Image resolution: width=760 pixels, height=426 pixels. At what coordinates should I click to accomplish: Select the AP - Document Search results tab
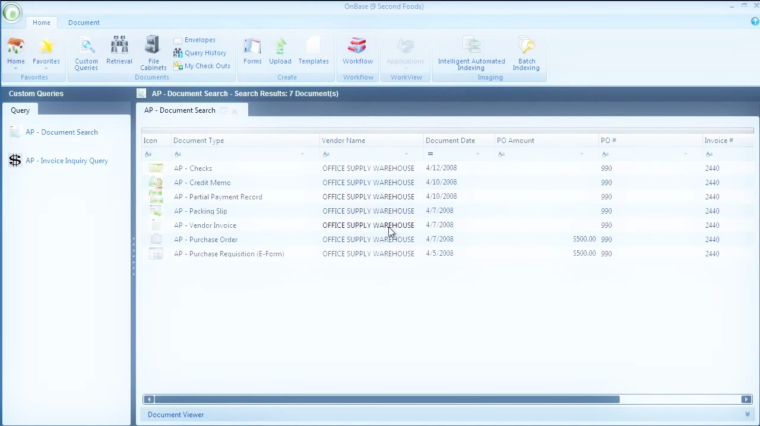pyautogui.click(x=180, y=110)
